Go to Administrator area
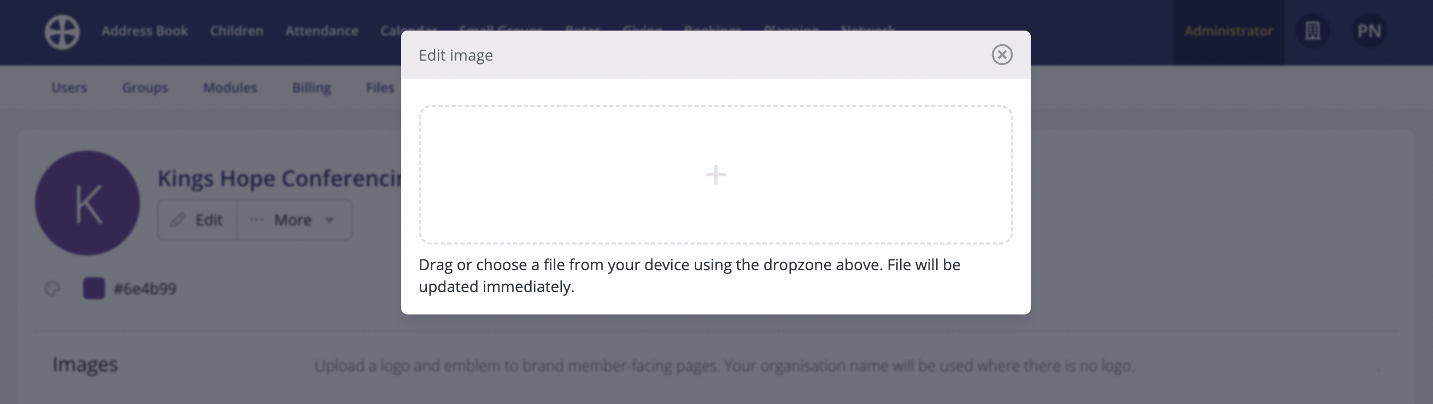The image size is (1433, 404). [1228, 31]
